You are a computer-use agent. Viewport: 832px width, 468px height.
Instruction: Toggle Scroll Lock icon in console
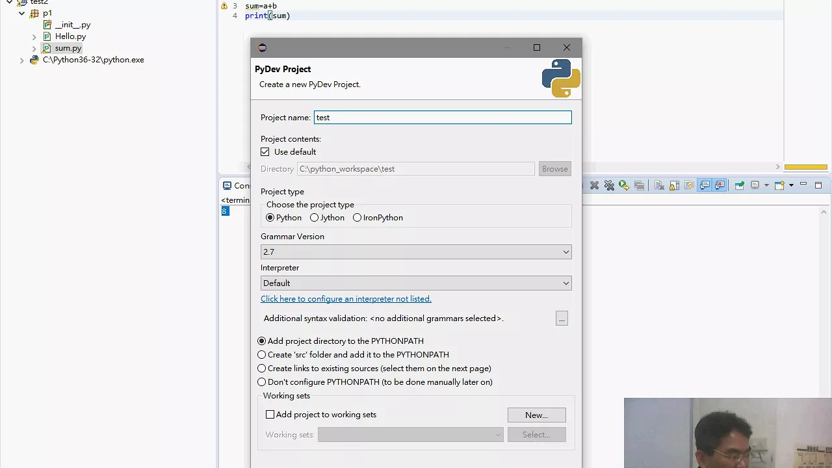(x=674, y=185)
